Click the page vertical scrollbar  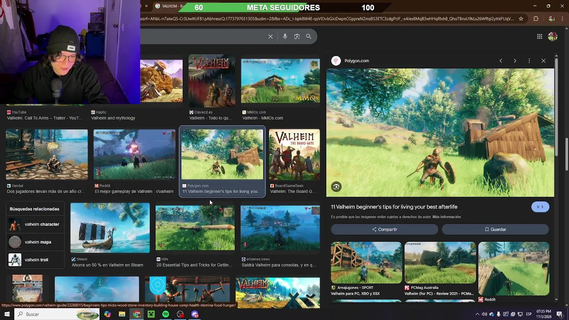pos(567,154)
